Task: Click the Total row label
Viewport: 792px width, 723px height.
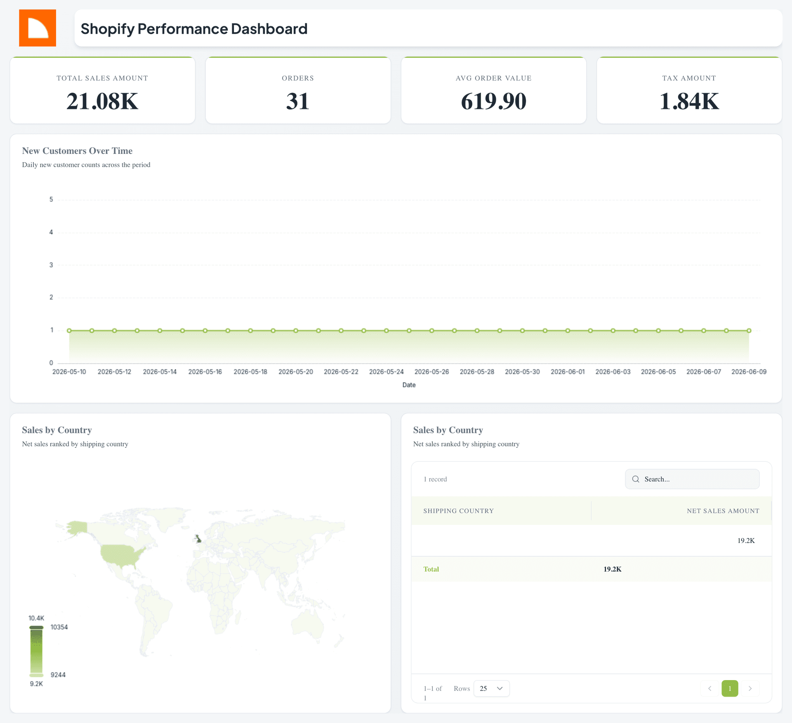Action: (431, 569)
